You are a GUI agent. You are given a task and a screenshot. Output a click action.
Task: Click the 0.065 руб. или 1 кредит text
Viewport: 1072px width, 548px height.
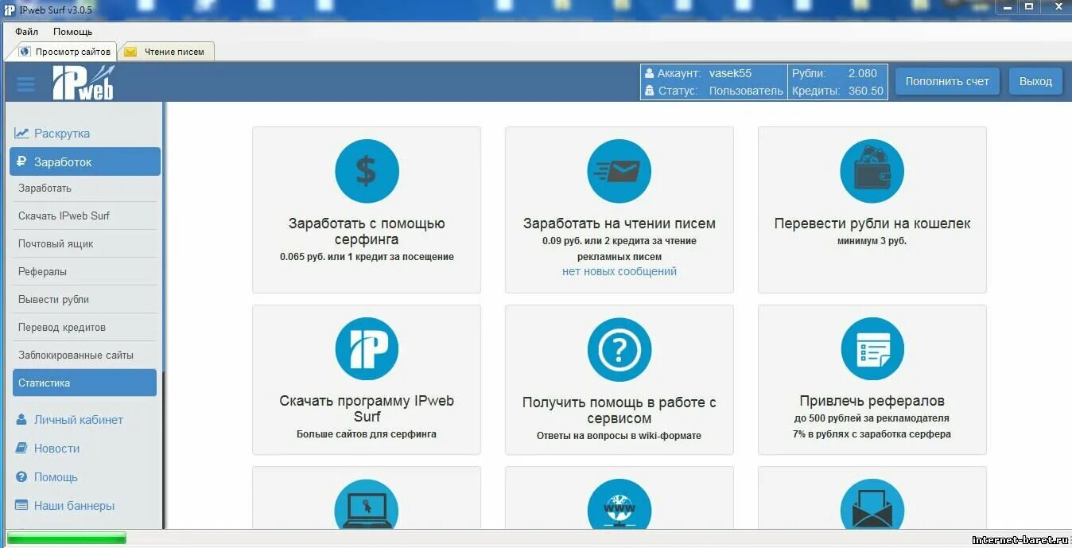click(367, 257)
